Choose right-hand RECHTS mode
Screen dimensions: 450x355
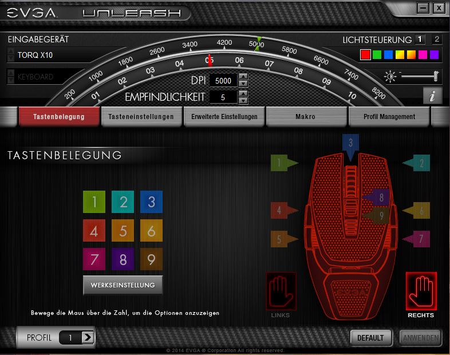(421, 291)
